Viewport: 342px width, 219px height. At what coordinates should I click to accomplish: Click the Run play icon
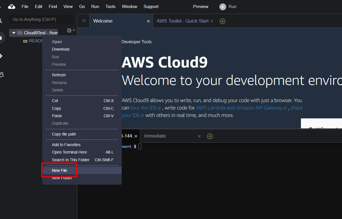click(x=222, y=7)
